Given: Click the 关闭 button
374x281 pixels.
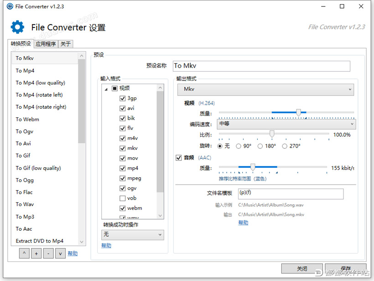Looking at the screenshot, I should (x=302, y=269).
